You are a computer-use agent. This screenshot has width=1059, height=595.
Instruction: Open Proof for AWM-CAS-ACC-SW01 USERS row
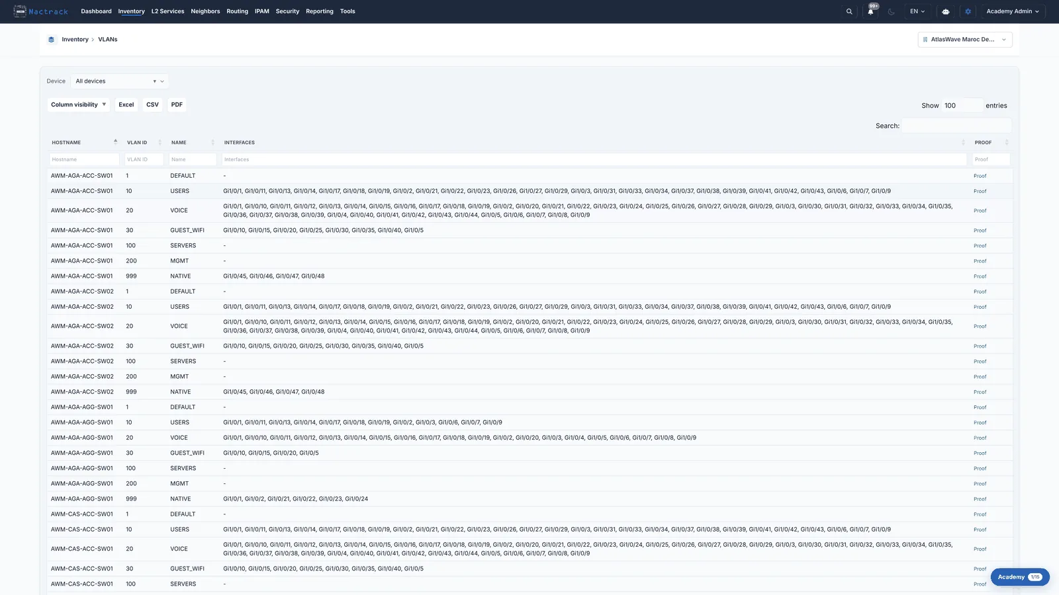[980, 530]
